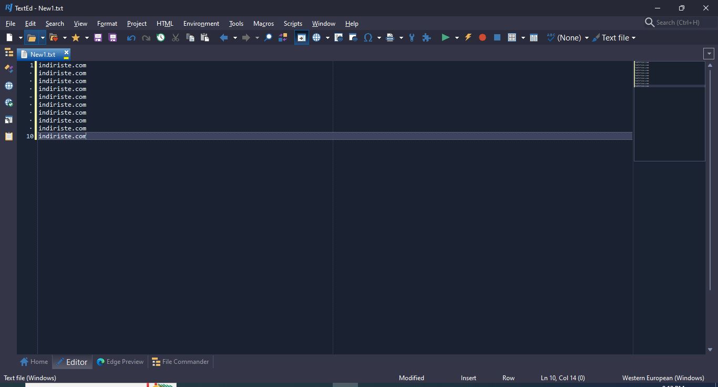Copy selection with the copy icon
The image size is (718, 387).
click(190, 37)
